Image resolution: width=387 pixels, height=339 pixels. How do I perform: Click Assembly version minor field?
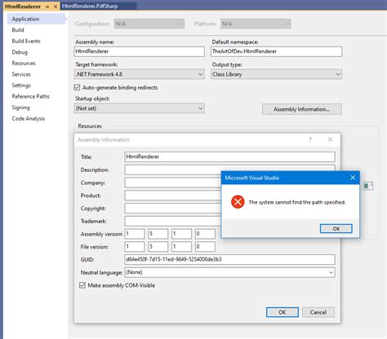[x=158, y=234]
